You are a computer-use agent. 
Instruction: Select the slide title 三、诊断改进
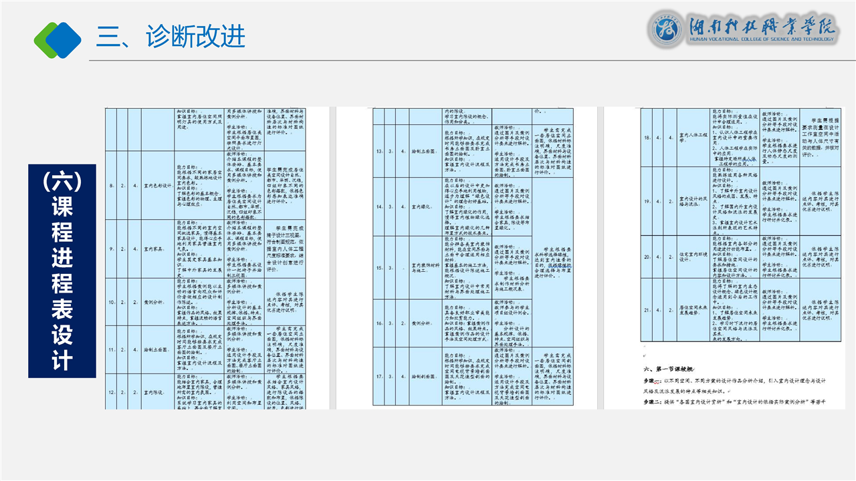(171, 37)
